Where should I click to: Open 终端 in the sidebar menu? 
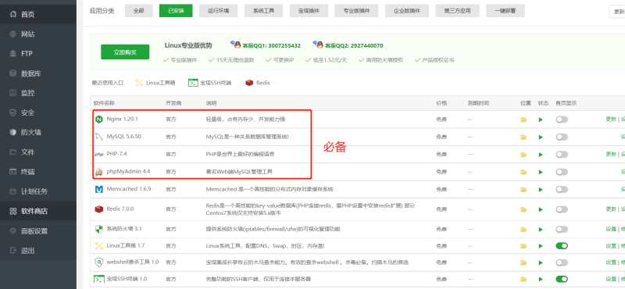pyautogui.click(x=38, y=172)
